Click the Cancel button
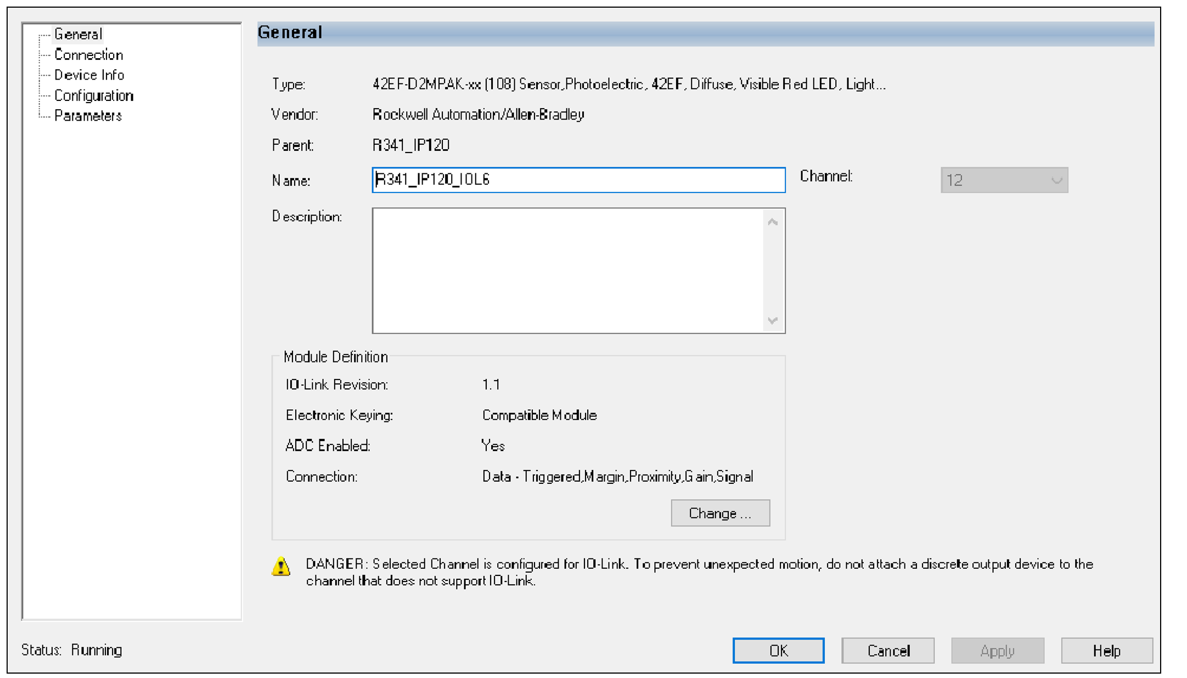This screenshot has width=1187, height=678. click(x=888, y=651)
